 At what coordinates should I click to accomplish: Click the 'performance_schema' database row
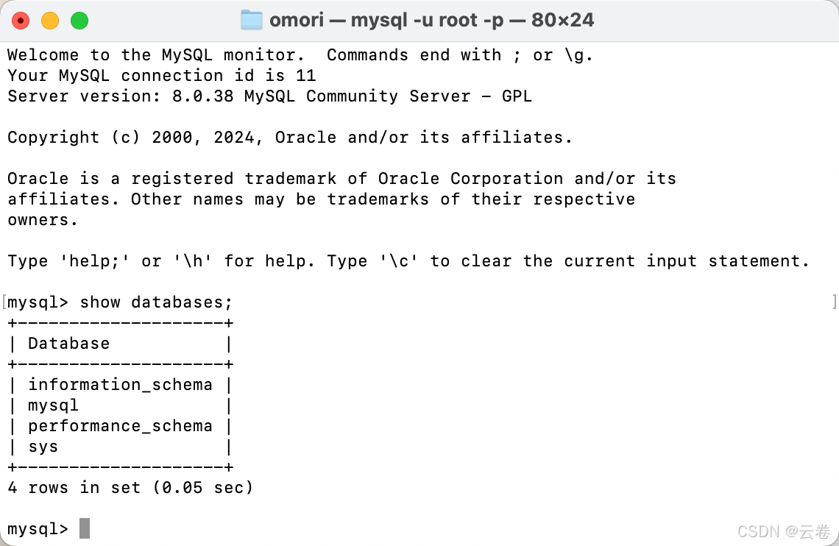click(x=120, y=426)
